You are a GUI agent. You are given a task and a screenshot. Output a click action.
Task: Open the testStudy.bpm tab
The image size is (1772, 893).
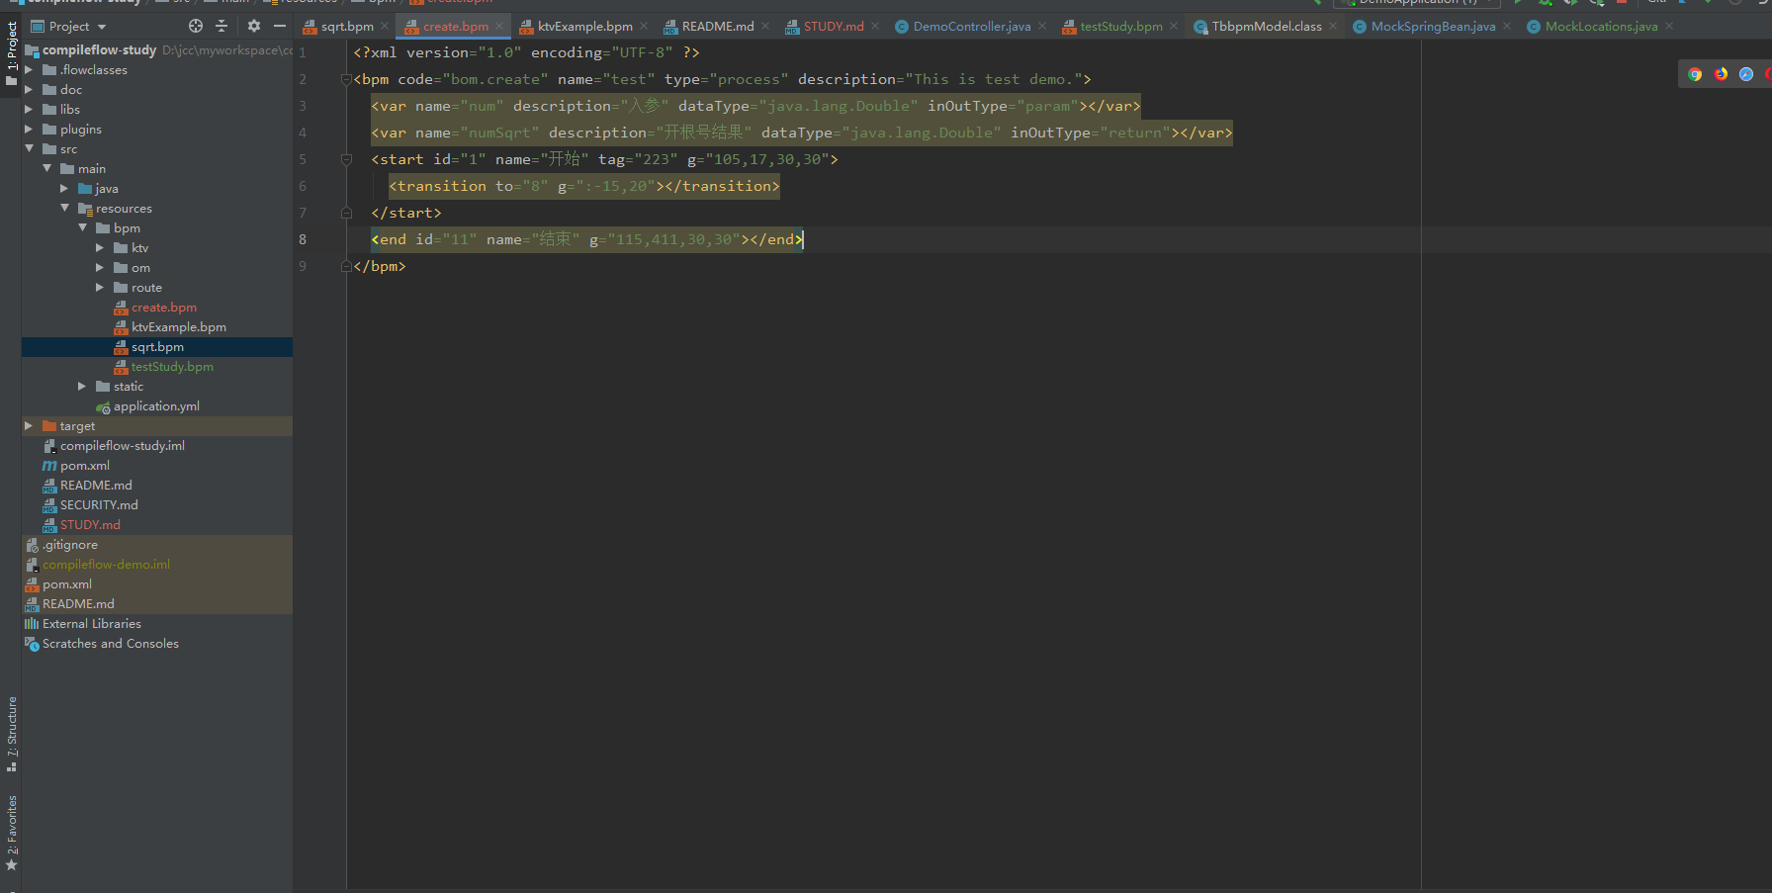1121,27
